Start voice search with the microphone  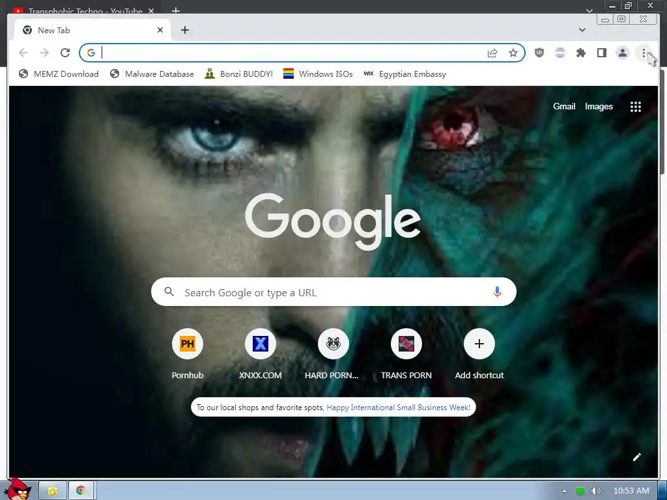[x=497, y=292]
